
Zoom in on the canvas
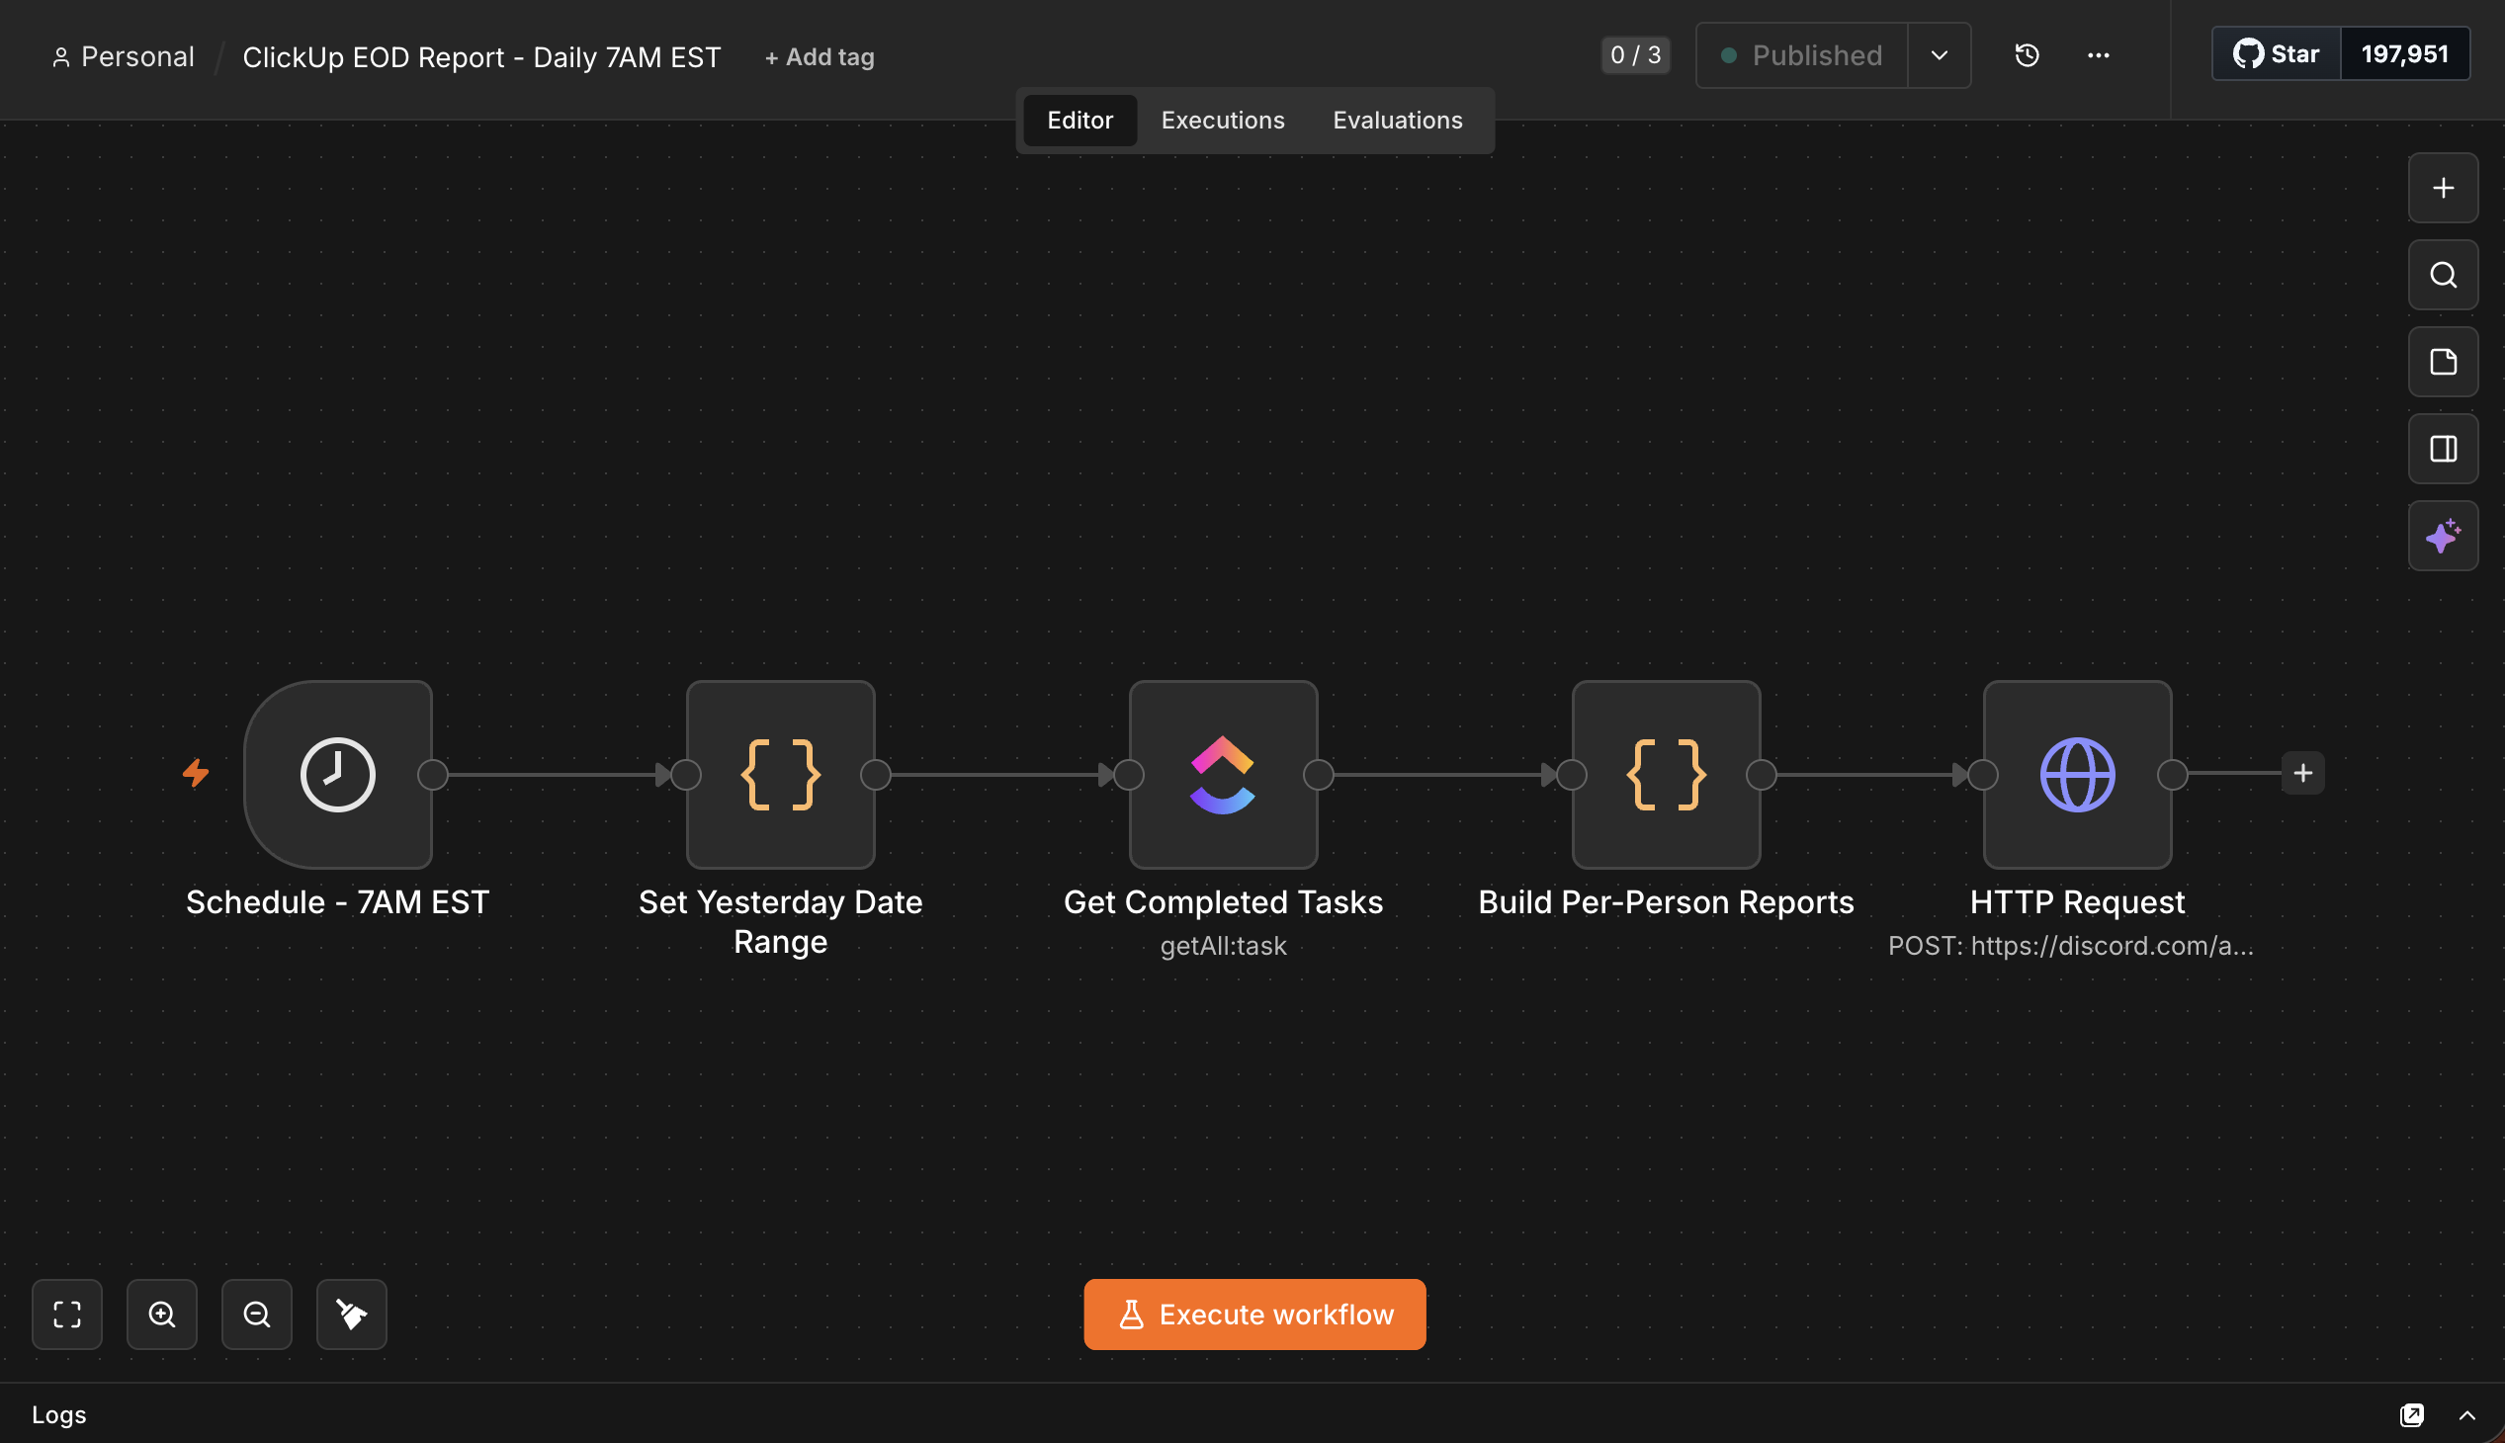(161, 1315)
